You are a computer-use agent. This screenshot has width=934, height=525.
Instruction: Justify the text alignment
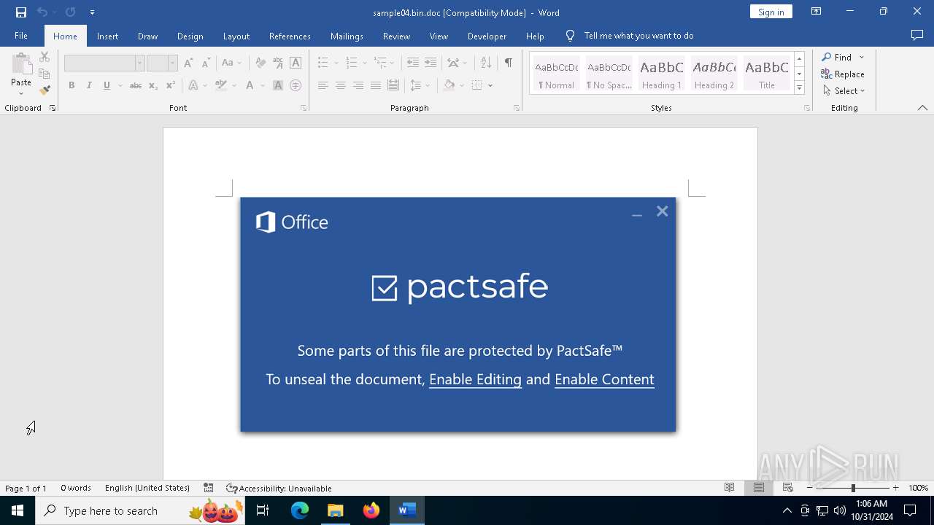click(375, 85)
